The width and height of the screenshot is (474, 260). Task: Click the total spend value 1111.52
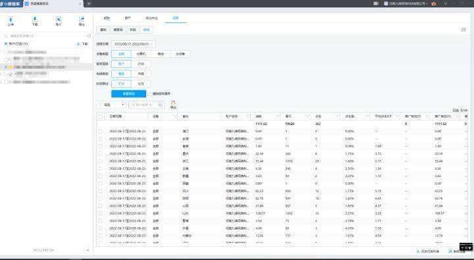coord(261,124)
